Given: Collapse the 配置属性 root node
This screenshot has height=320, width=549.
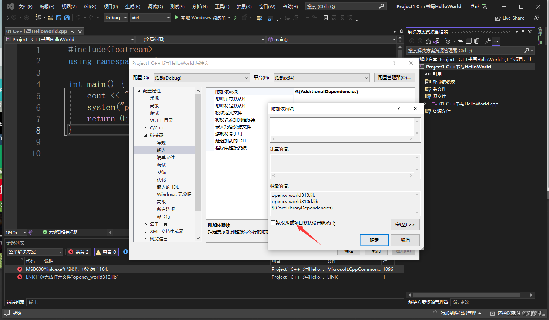Looking at the screenshot, I should click(x=138, y=91).
